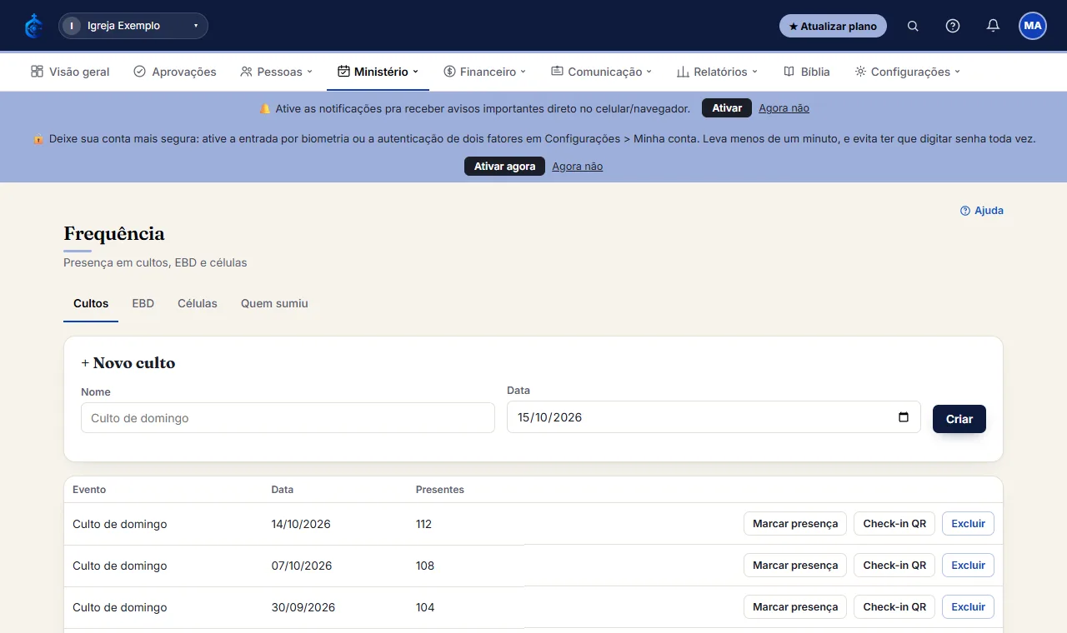Viewport: 1067px width, 633px height.
Task: Expand the Relatórios dropdown menu
Action: pos(717,72)
